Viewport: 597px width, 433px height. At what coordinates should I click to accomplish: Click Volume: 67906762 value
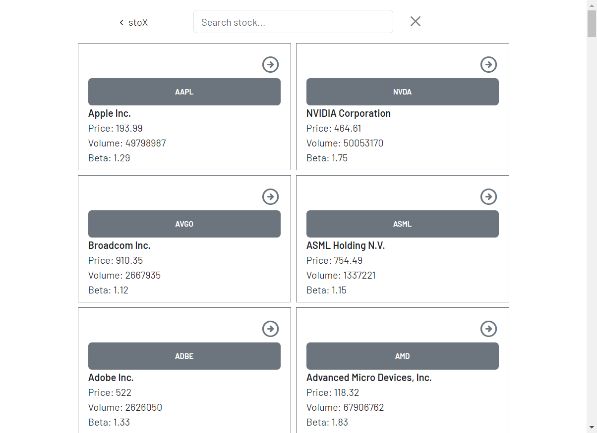tap(345, 407)
